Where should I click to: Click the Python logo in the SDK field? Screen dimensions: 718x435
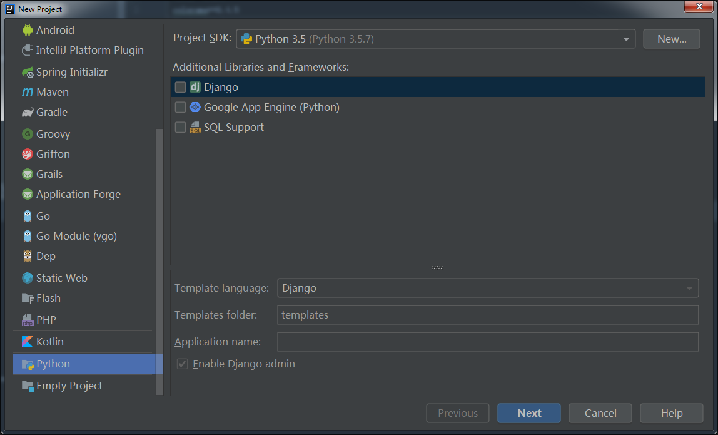(x=246, y=39)
